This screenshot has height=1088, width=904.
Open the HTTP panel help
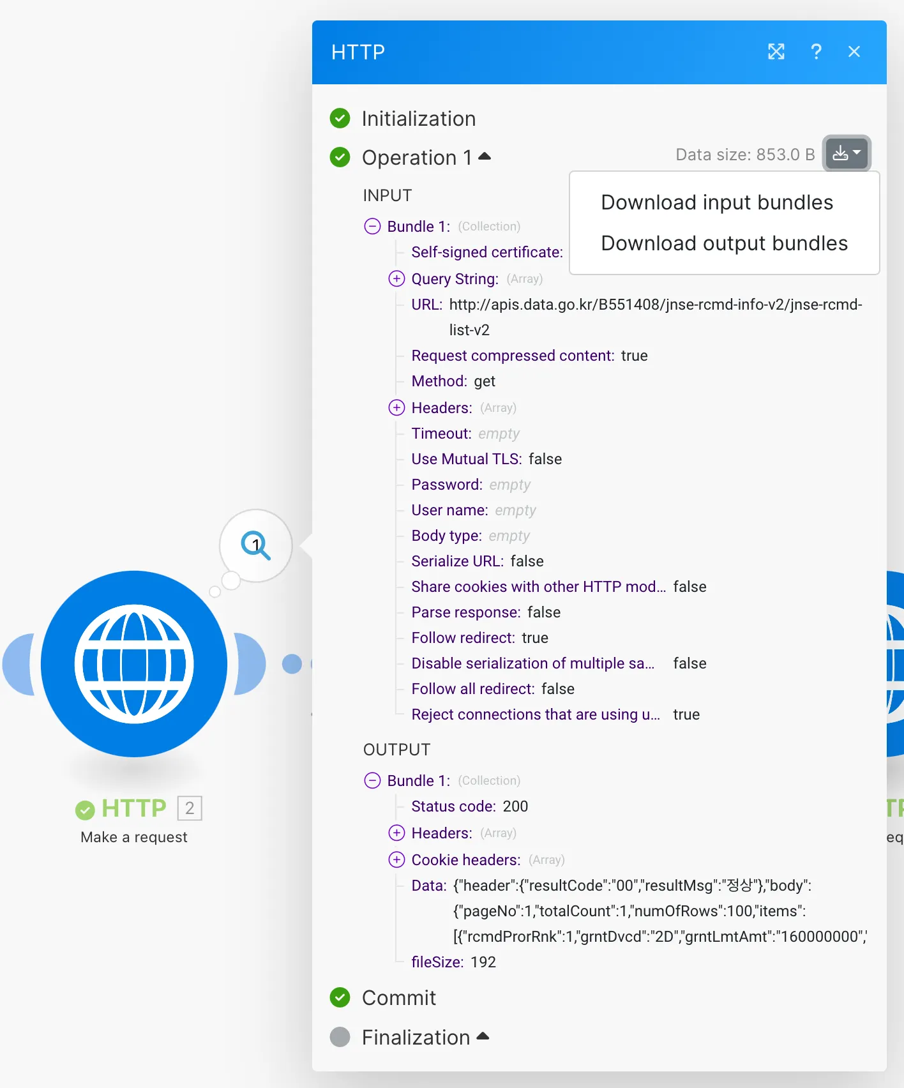816,52
